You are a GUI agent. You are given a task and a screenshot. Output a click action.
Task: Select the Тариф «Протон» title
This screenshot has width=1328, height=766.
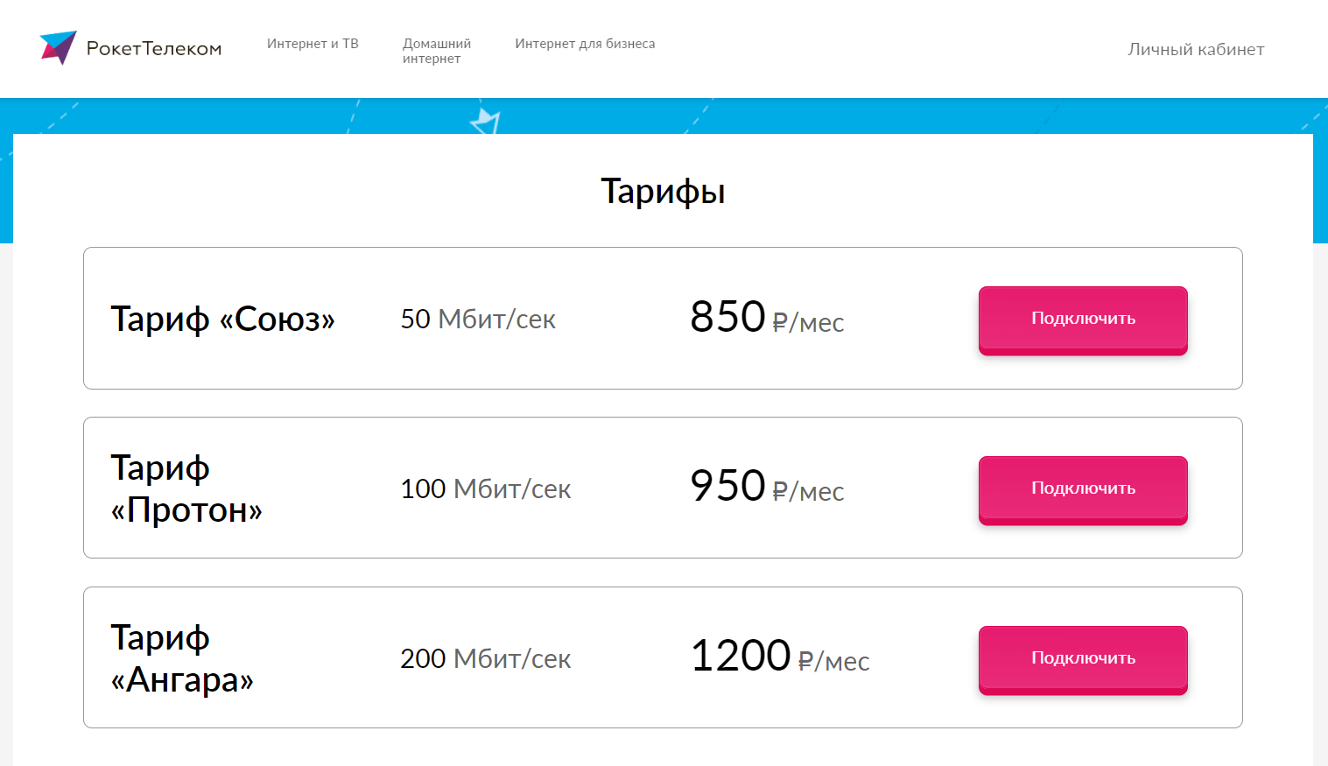[x=186, y=488]
